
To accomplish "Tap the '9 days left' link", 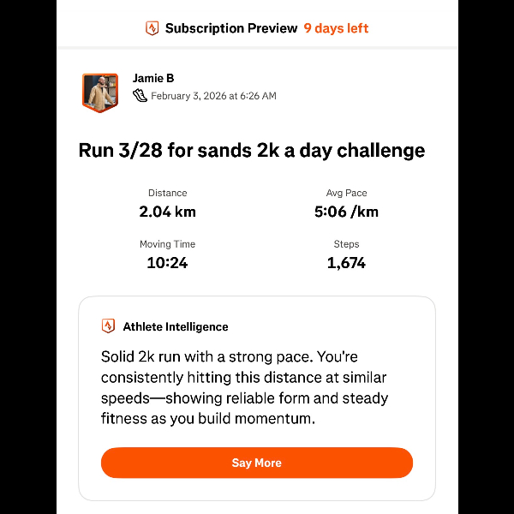I will tap(336, 28).
